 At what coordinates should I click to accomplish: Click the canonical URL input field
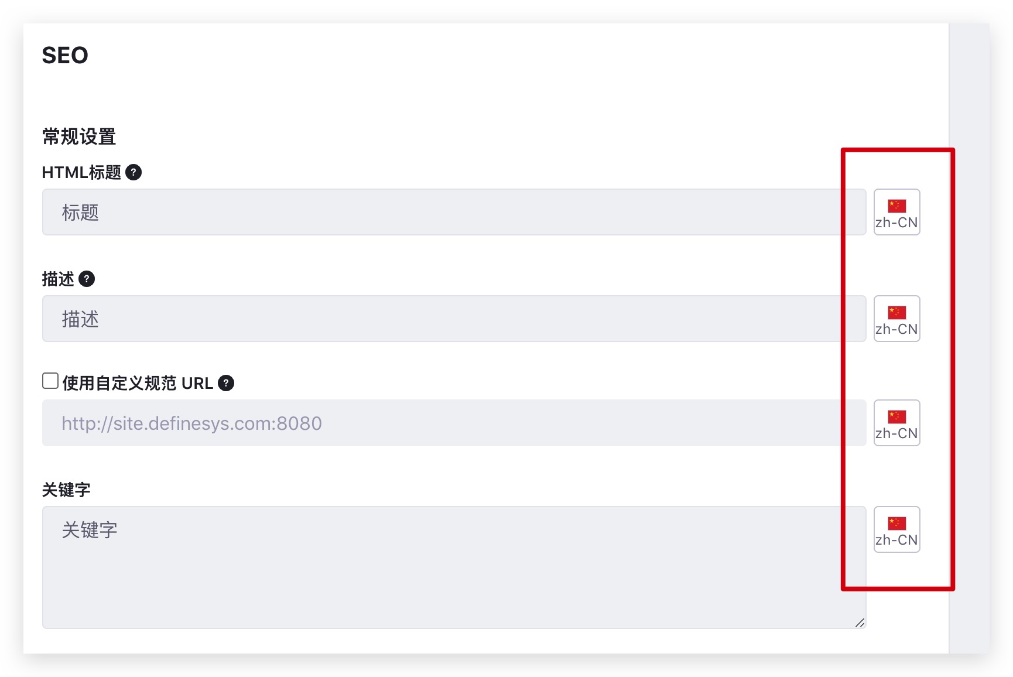pos(454,423)
